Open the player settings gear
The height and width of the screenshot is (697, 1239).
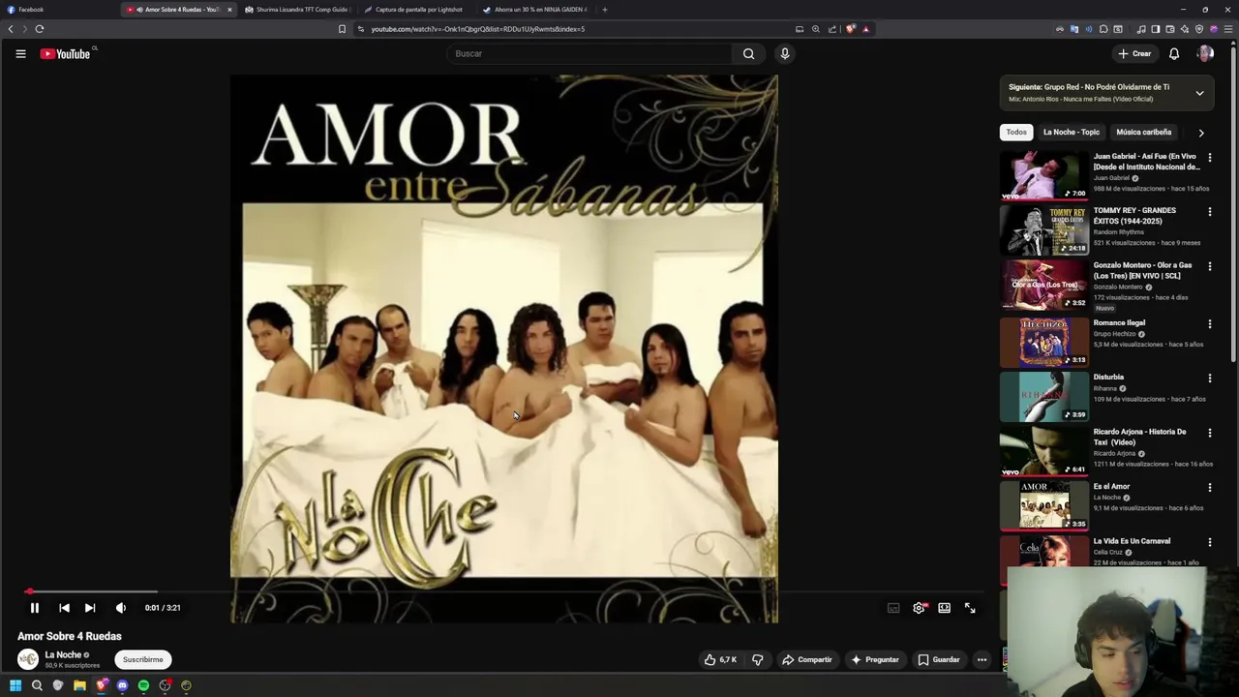pos(919,608)
